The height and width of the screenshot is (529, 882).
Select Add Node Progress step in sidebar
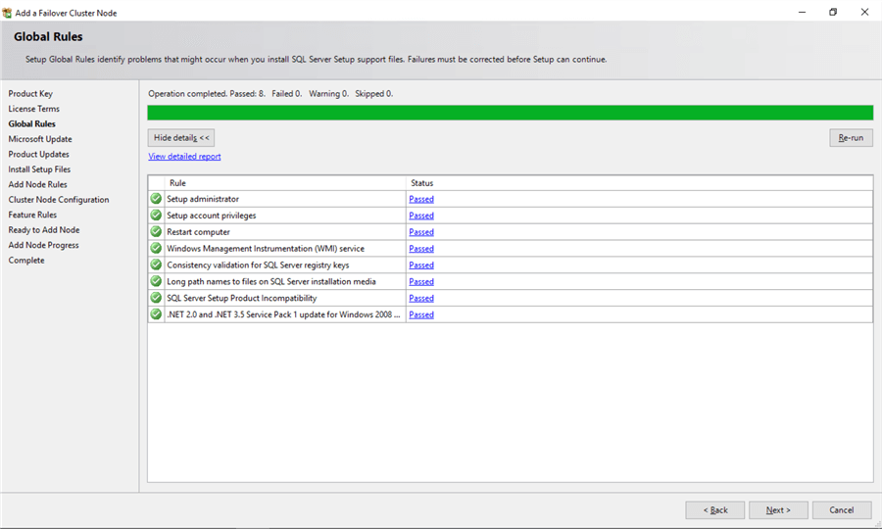(x=43, y=245)
